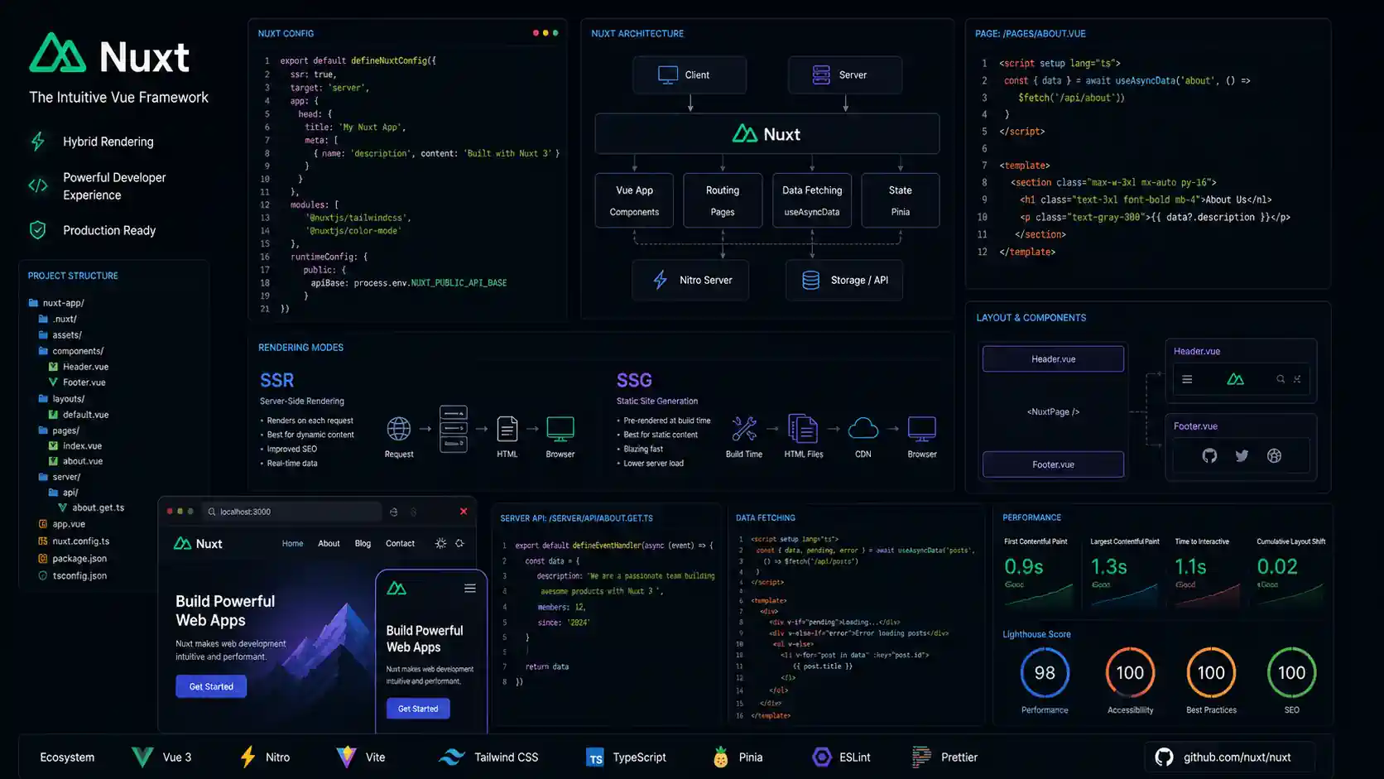The image size is (1384, 779).
Task: Click the Pinia pineapple logo in Ecosystem bar
Action: (x=721, y=757)
